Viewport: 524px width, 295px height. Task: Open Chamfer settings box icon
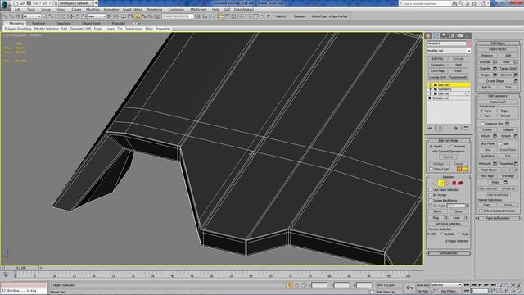(495, 69)
